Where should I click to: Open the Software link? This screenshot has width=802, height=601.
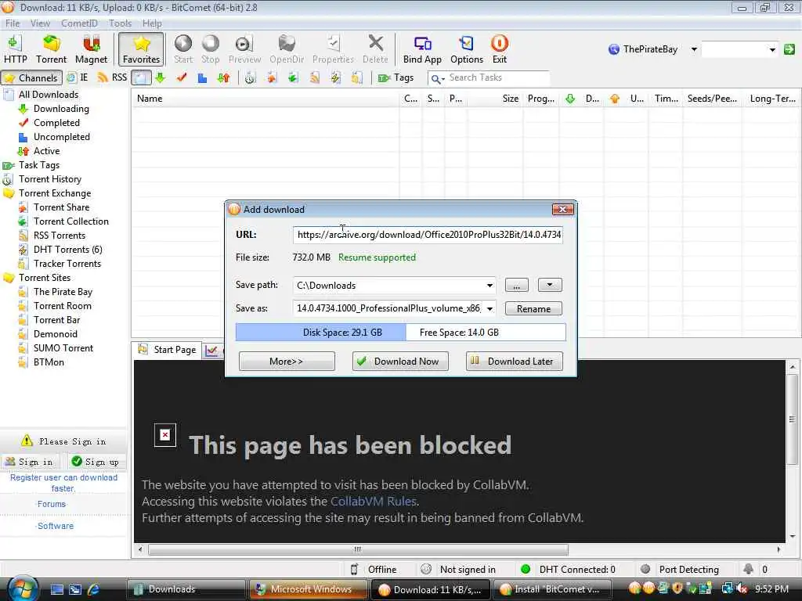(56, 526)
